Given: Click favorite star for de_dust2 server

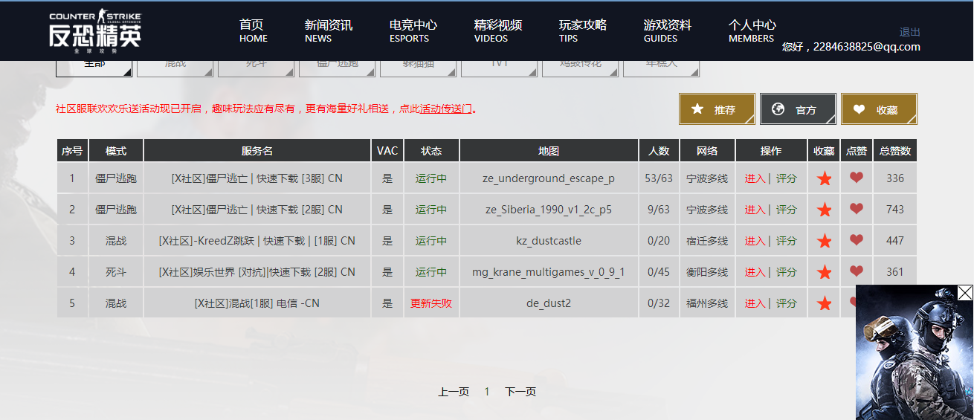Looking at the screenshot, I should coord(824,303).
